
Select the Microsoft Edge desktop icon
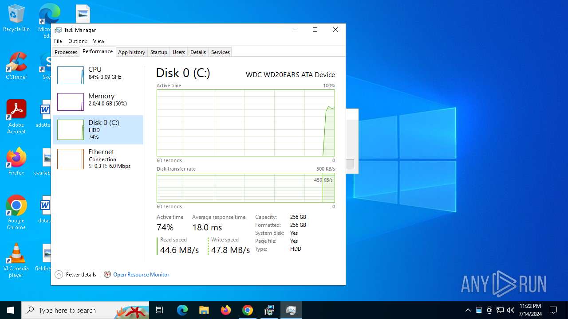coord(49,20)
